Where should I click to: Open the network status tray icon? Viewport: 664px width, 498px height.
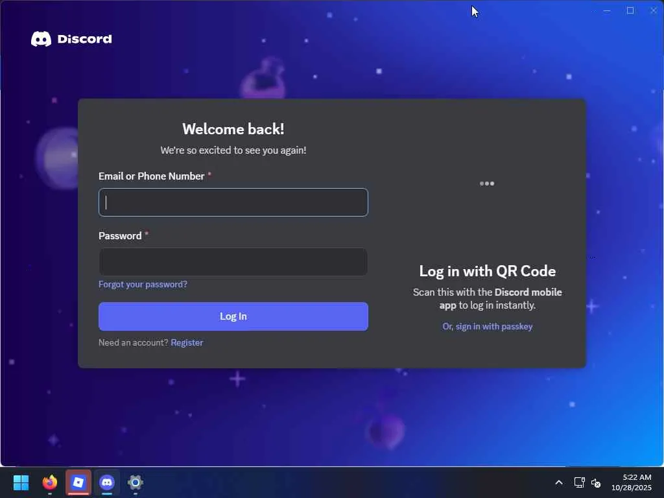(x=579, y=482)
